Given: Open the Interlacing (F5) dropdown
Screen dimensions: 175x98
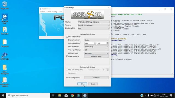Looking at the screenshot, I should [94, 28].
